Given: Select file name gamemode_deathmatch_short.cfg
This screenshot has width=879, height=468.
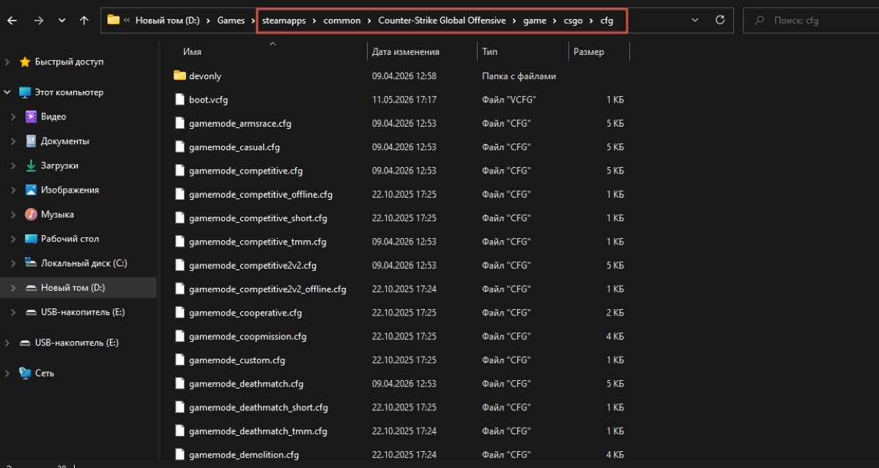Looking at the screenshot, I should tap(259, 407).
